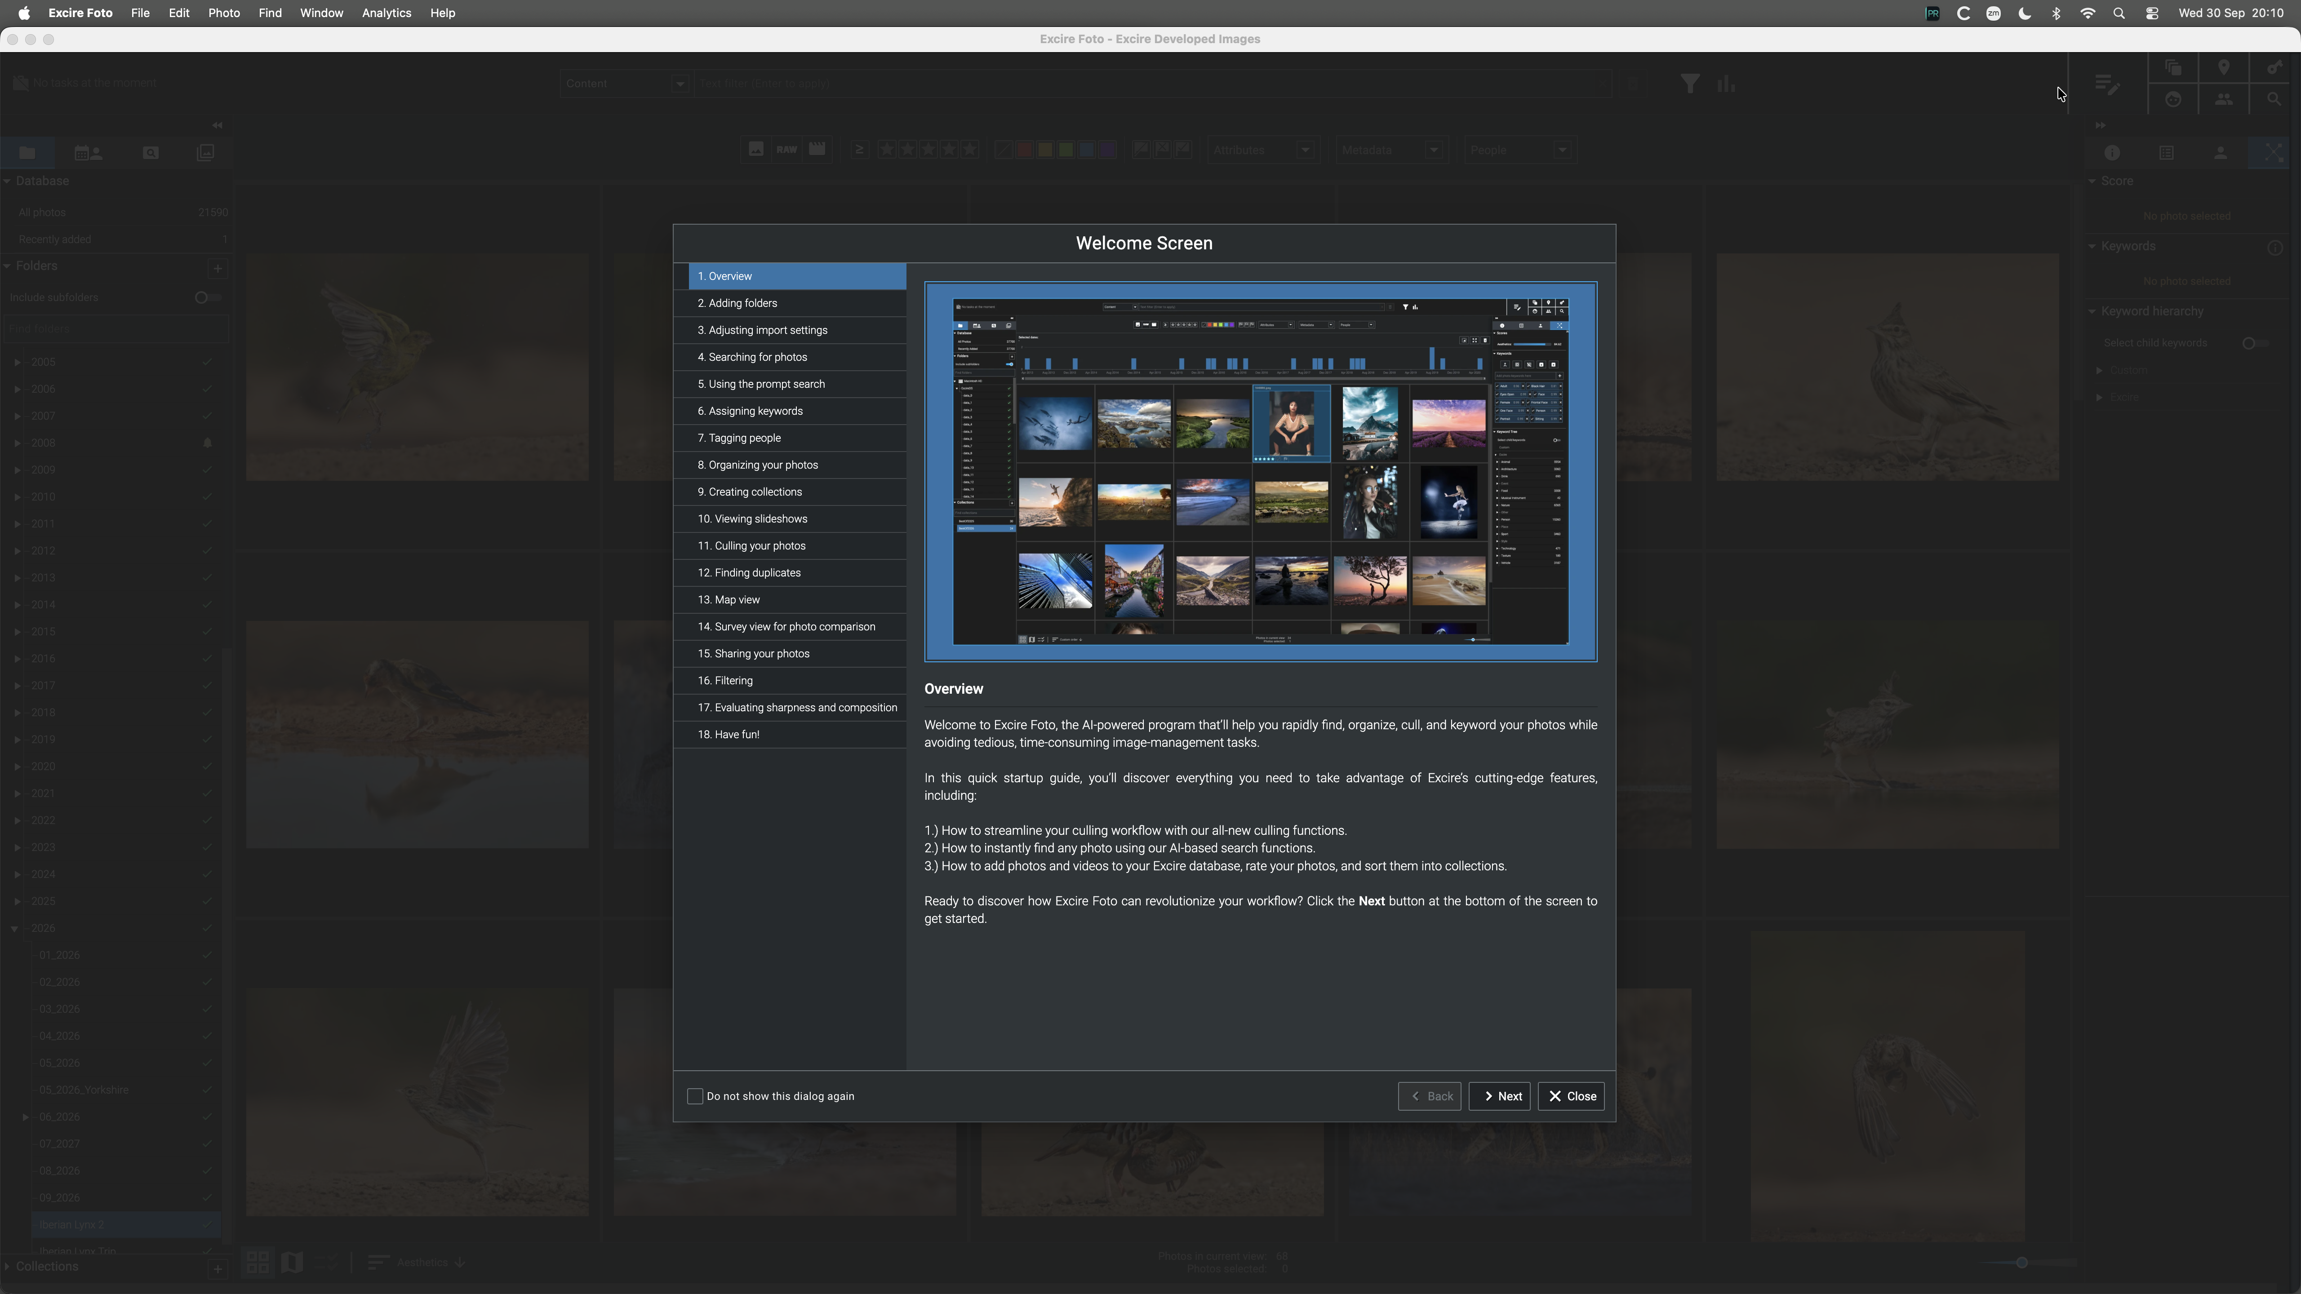
Task: Click the Next button
Action: coord(1499,1096)
